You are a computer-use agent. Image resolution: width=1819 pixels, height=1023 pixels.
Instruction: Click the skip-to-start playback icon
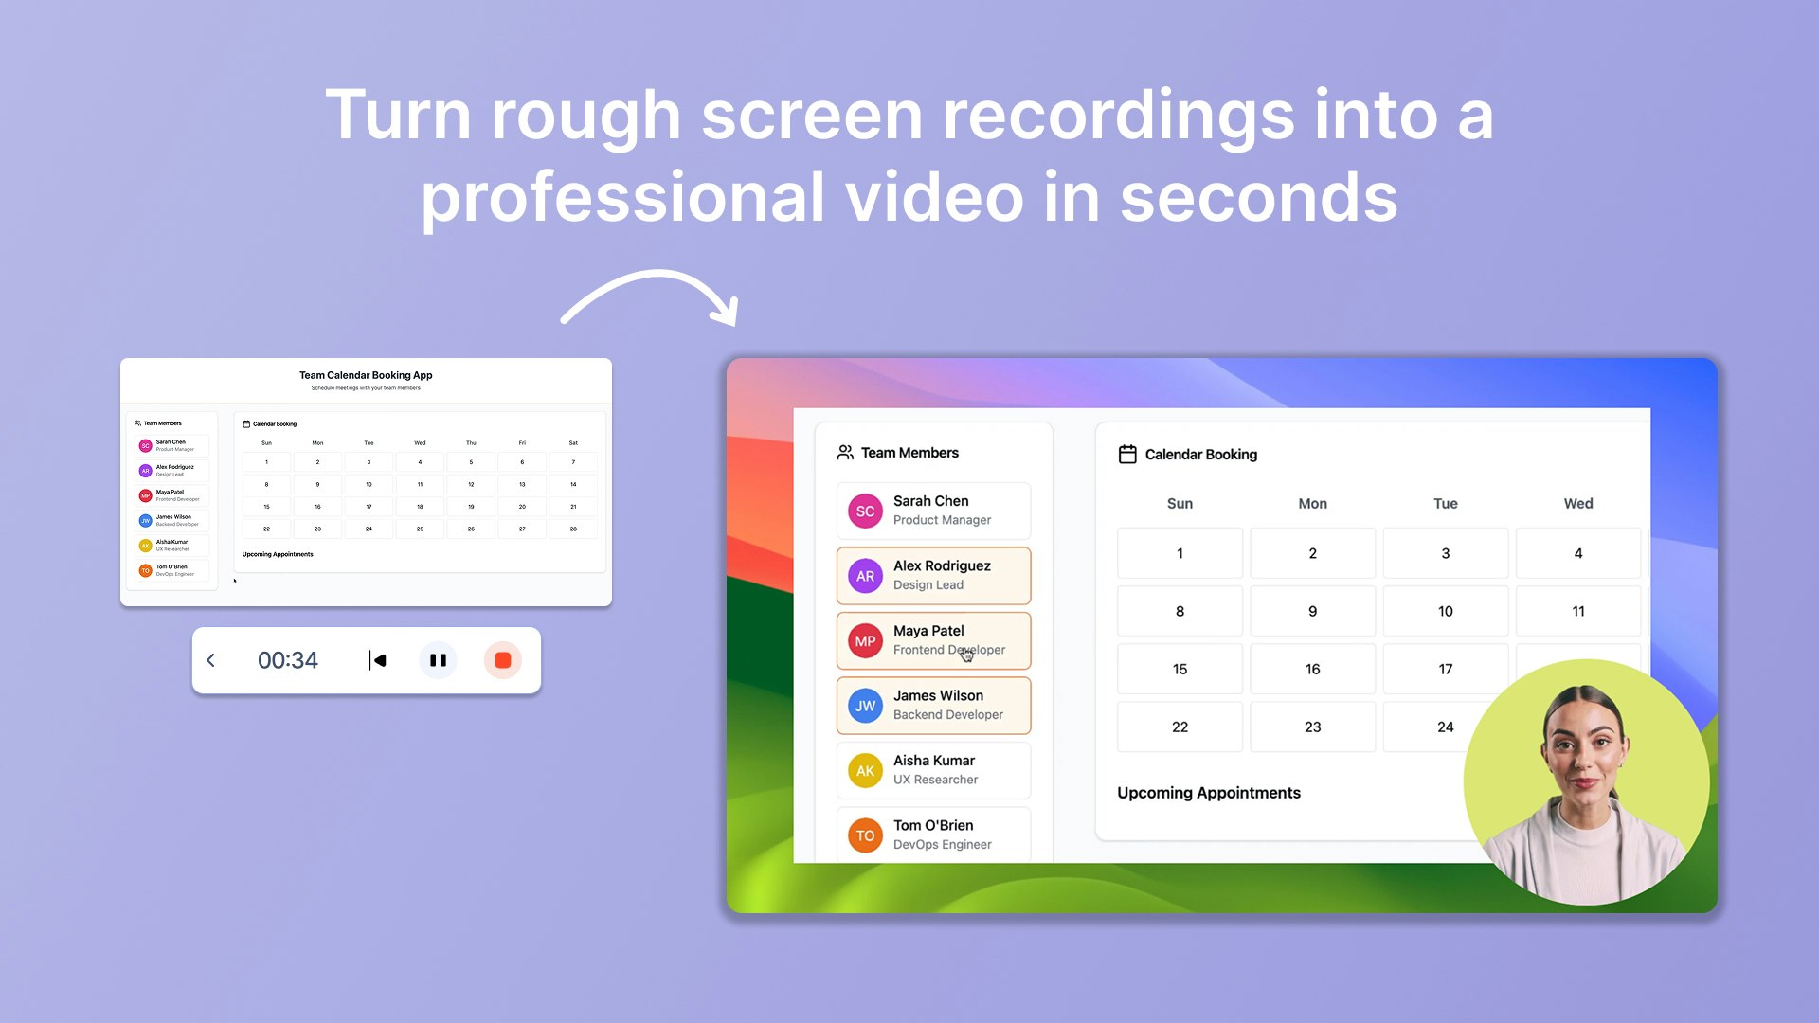tap(377, 659)
